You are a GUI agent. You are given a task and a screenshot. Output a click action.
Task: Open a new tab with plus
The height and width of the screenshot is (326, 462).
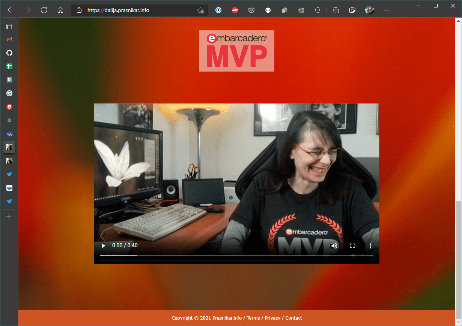pyautogui.click(x=9, y=217)
